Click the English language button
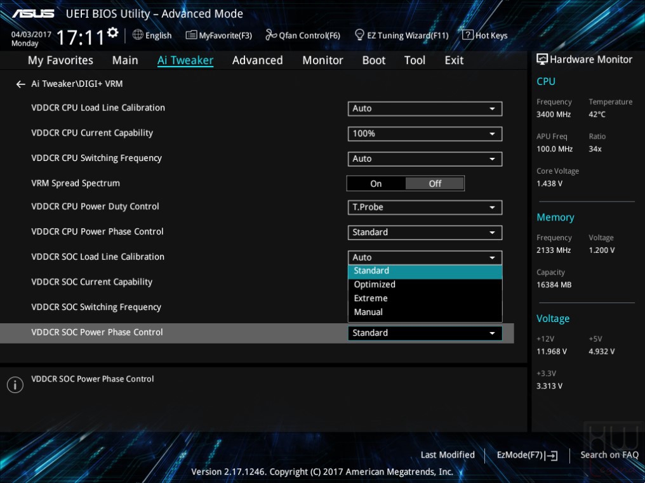Screen dimensions: 645x483 pyautogui.click(x=152, y=35)
